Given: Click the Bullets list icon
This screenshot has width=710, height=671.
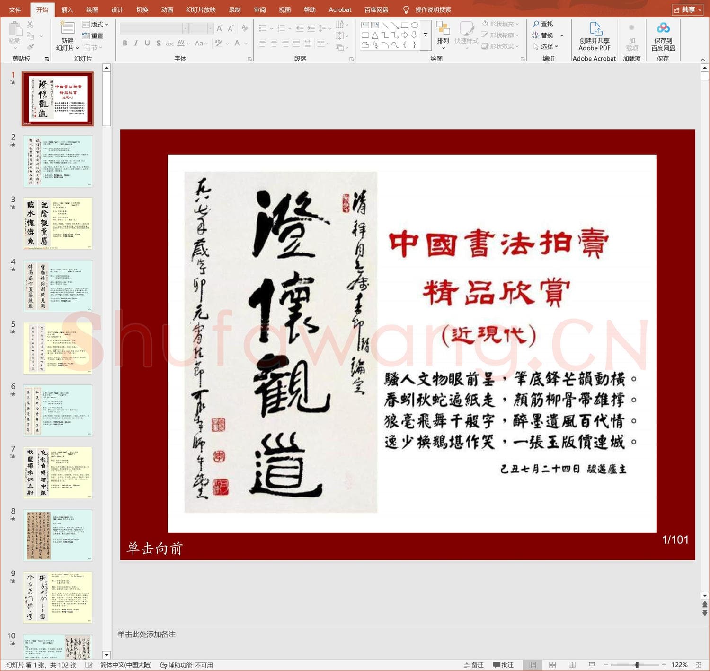Looking at the screenshot, I should [x=263, y=28].
